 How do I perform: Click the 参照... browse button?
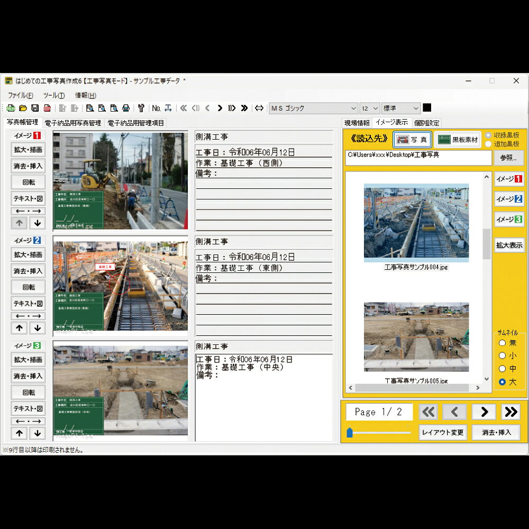coord(508,158)
